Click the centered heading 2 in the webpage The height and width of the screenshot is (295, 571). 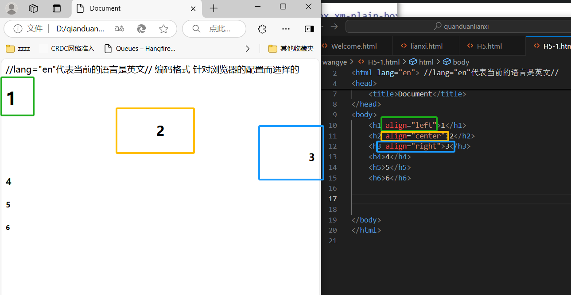coord(160,130)
